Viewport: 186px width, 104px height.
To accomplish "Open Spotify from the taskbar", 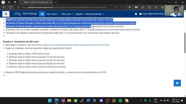I will pos(120,101).
